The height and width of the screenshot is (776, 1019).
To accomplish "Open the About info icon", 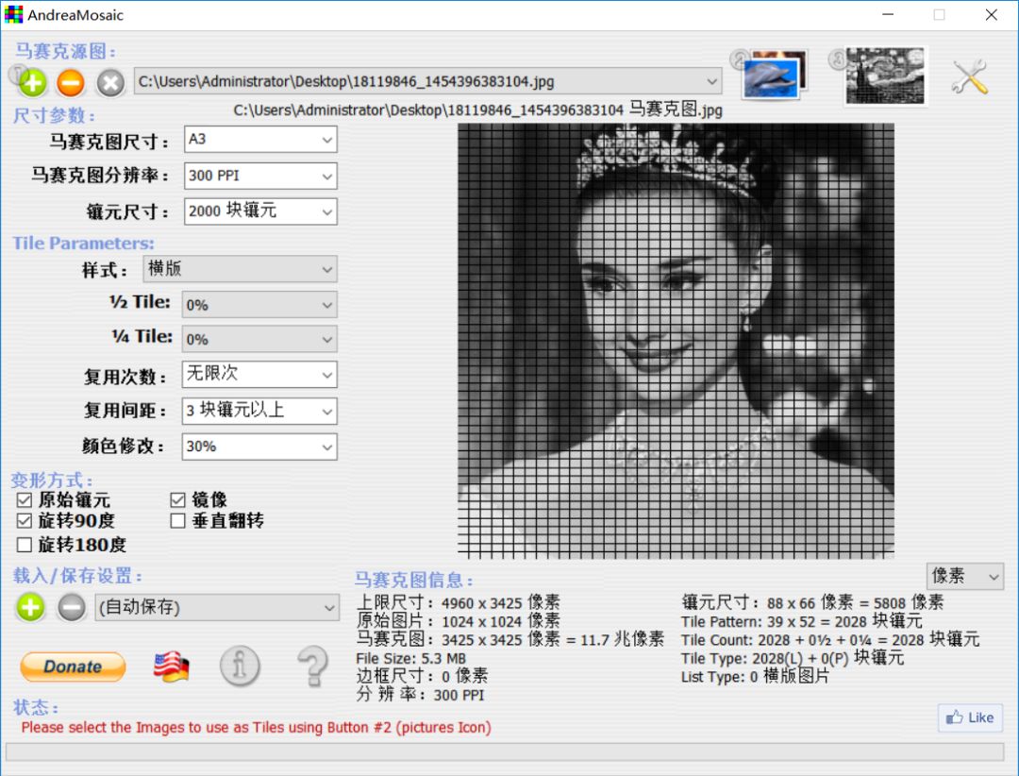I will pyautogui.click(x=241, y=666).
